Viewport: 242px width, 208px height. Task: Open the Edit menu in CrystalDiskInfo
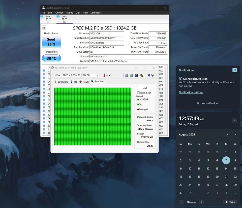50,13
